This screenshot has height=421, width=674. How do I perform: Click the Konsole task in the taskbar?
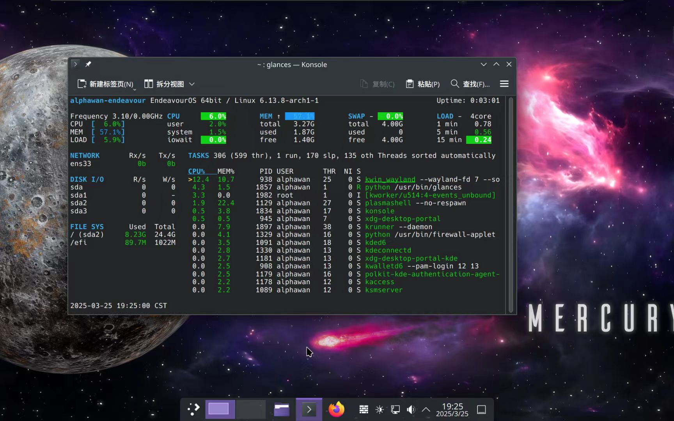click(x=309, y=409)
